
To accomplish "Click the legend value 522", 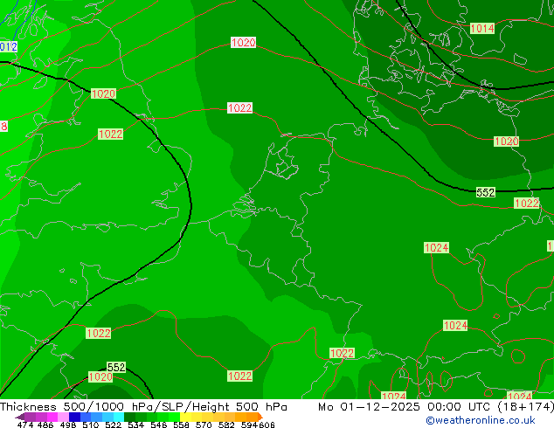I will (113, 425).
